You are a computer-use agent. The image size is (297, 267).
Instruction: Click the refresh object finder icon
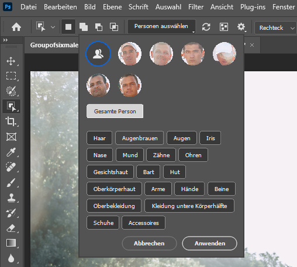pyautogui.click(x=206, y=27)
